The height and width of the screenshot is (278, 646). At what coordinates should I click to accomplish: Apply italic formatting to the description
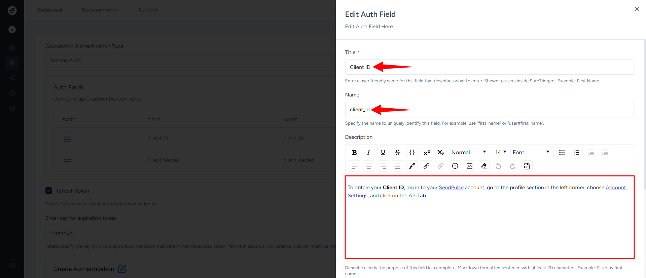368,152
